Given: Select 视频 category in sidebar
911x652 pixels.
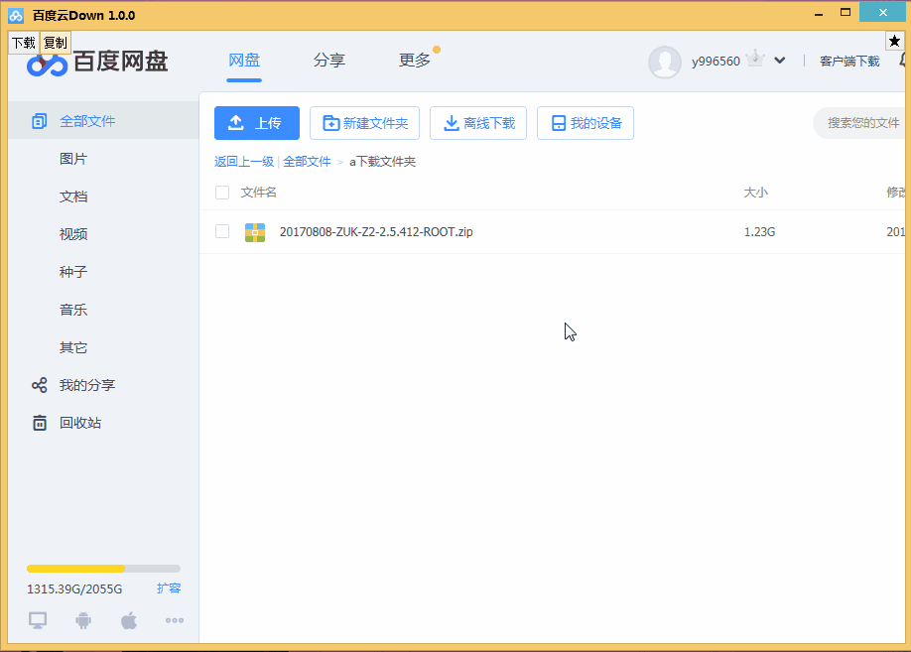Looking at the screenshot, I should pyautogui.click(x=73, y=234).
